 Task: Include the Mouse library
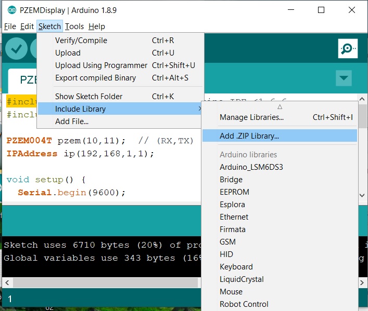pos(280,292)
